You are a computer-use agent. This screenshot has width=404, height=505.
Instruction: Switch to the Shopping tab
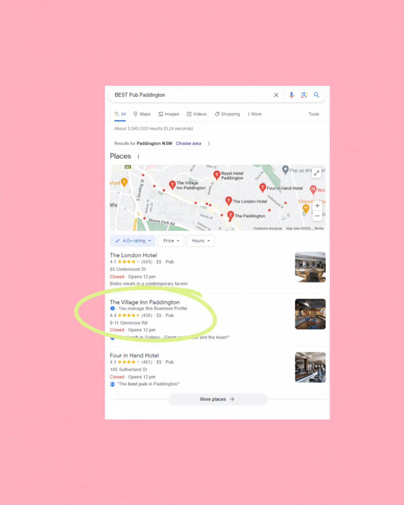pos(227,114)
